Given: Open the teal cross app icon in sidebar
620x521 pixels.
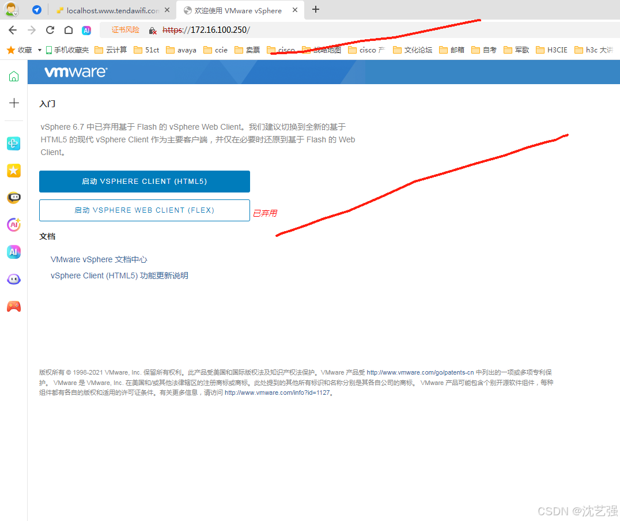Looking at the screenshot, I should click(14, 143).
